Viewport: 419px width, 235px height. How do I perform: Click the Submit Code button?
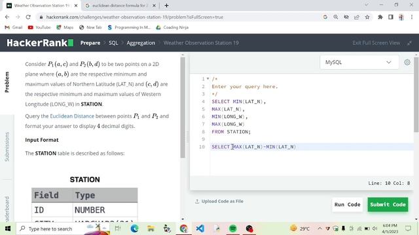point(388,204)
